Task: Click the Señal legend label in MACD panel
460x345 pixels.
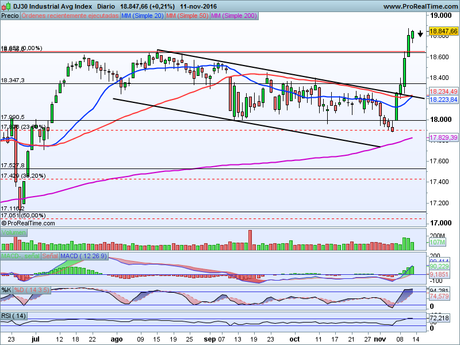Action: [x=50, y=256]
